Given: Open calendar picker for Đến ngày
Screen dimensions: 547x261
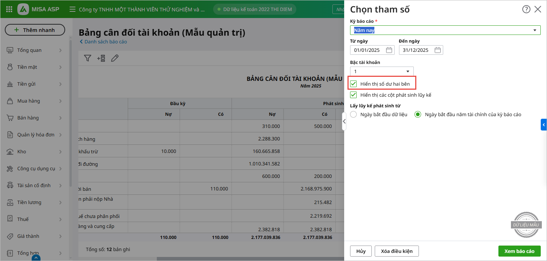Looking at the screenshot, I should pos(438,50).
